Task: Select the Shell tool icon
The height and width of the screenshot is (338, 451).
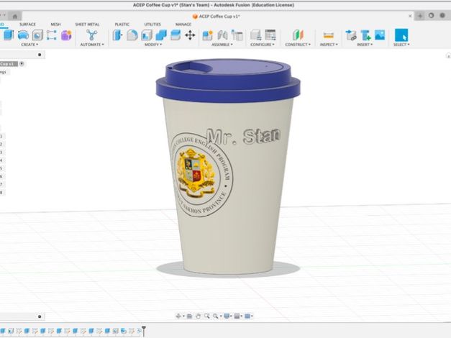Action: tap(147, 35)
